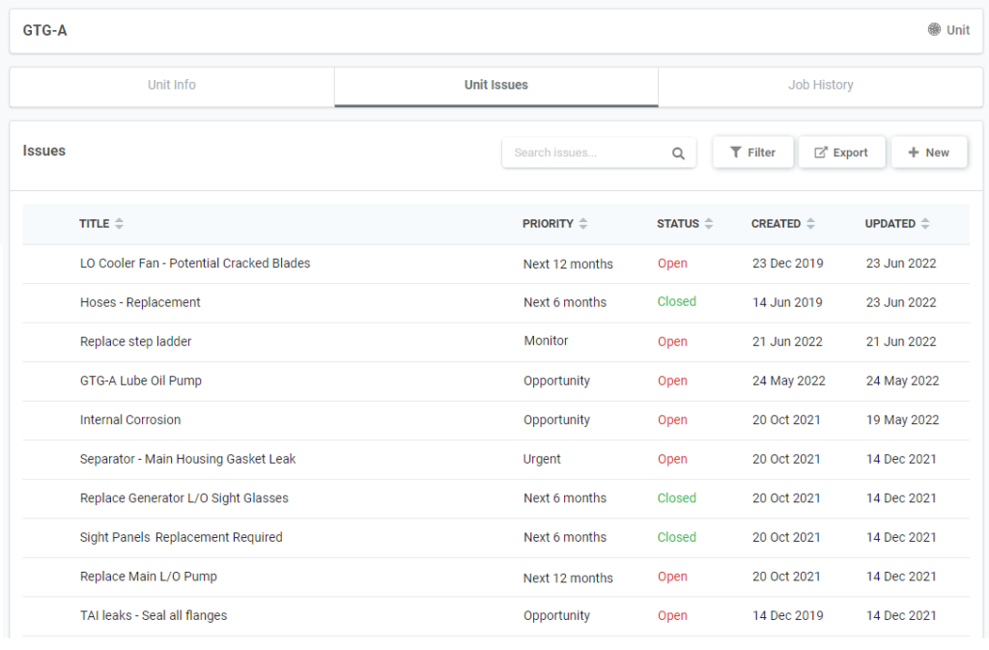The image size is (989, 650).
Task: Open the Job History tab
Action: tap(820, 85)
